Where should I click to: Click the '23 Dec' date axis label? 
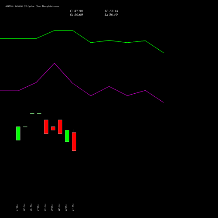click(66, 208)
